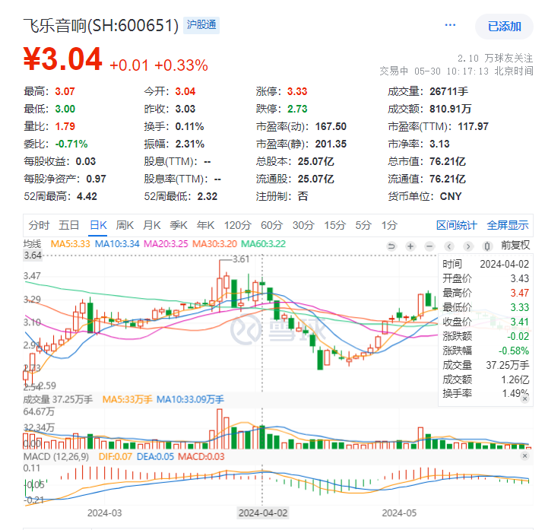The width and height of the screenshot is (545, 530).
Task: Click the stock title 飞乐音响(SH:600651)
Action: (x=101, y=25)
